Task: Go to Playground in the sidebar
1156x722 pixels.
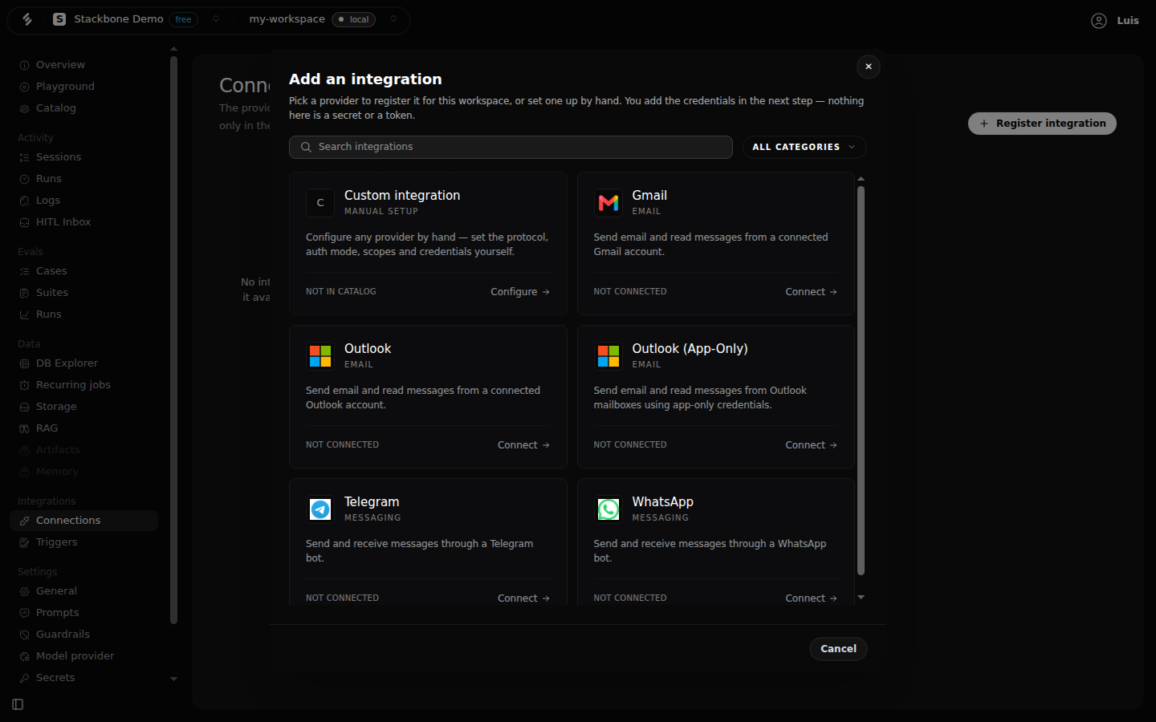Action: click(x=84, y=87)
